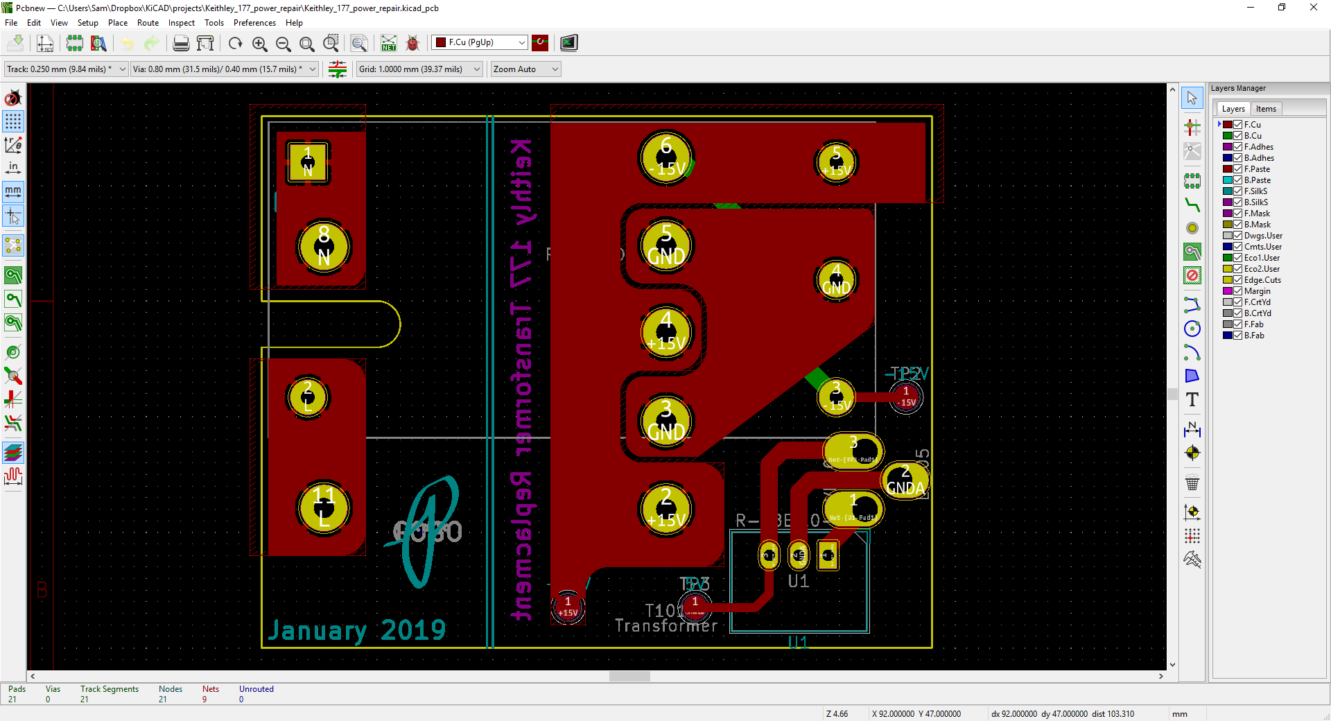Run the Design Rules Check ladybug icon
Image resolution: width=1331 pixels, height=721 pixels.
[x=412, y=43]
